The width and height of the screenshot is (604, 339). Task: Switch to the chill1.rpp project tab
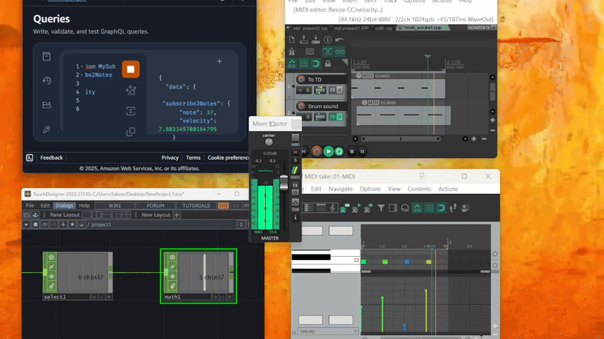point(384,28)
